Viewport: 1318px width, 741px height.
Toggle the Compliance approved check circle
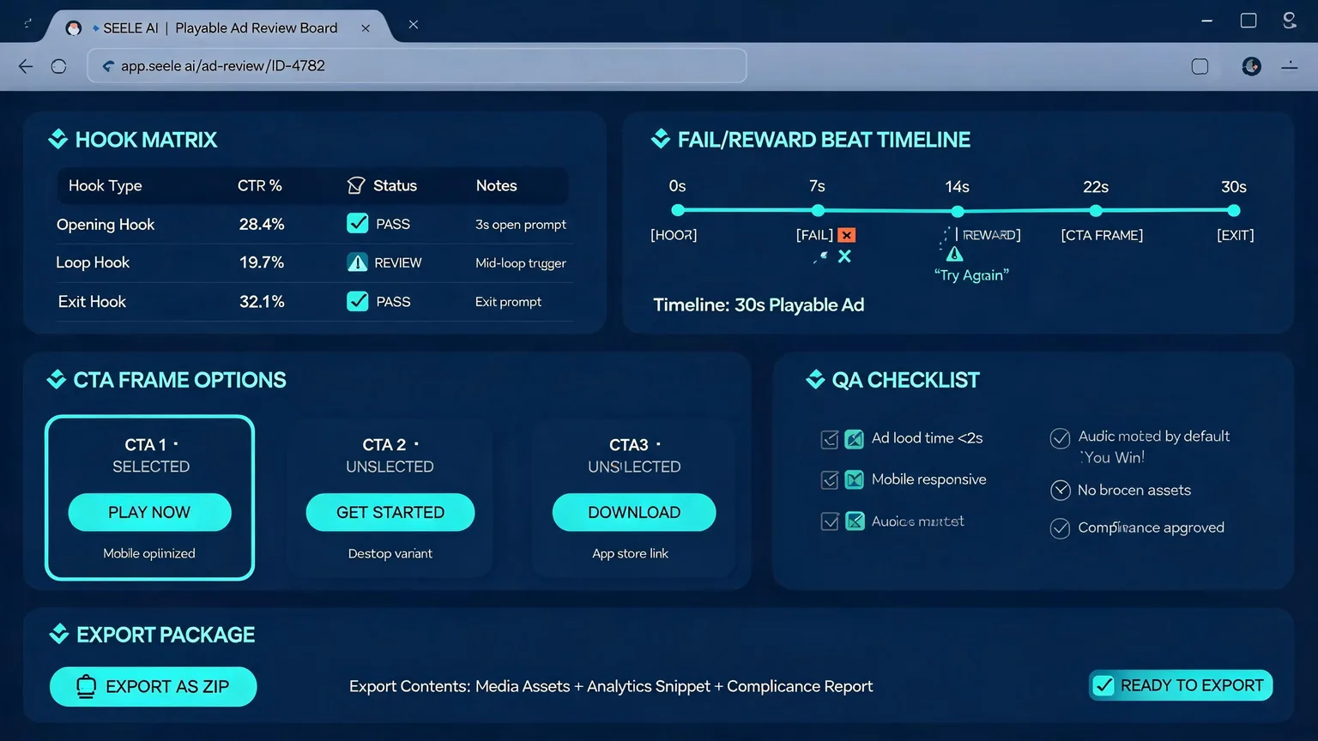coord(1061,528)
